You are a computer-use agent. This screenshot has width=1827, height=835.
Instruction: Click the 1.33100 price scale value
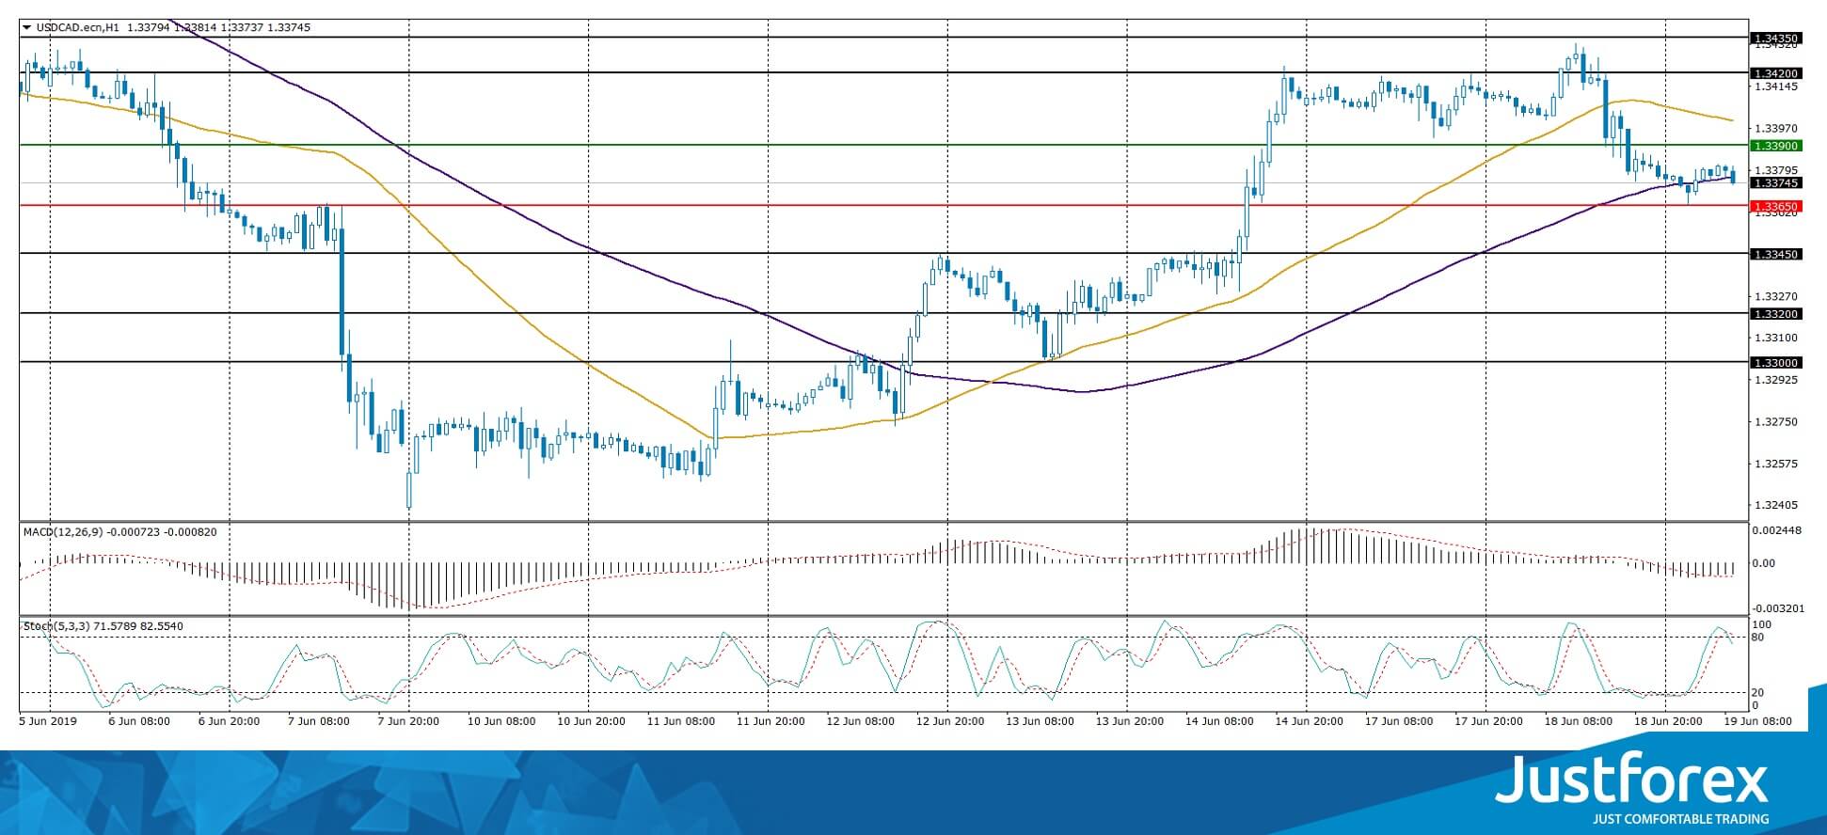pyautogui.click(x=1776, y=338)
